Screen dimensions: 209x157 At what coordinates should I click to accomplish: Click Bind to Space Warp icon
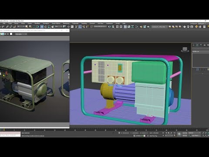[14, 27]
